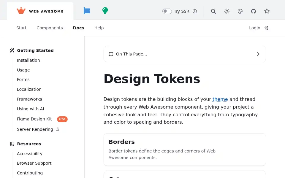Click the WEB AWESOME wordmark
Image resolution: width=285 pixels, height=178 pixels.
pyautogui.click(x=46, y=11)
